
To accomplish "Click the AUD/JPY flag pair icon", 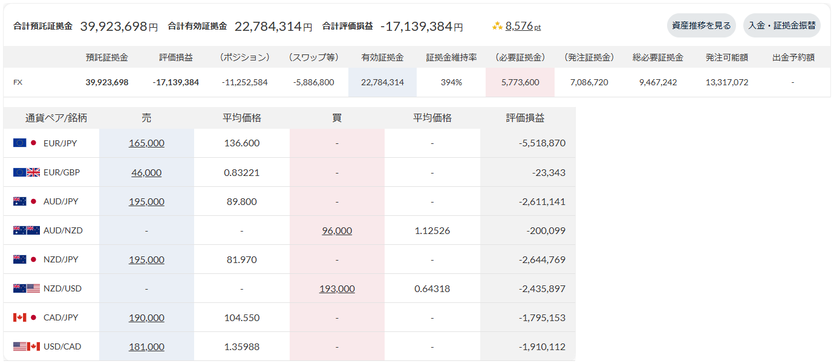I will tap(26, 201).
